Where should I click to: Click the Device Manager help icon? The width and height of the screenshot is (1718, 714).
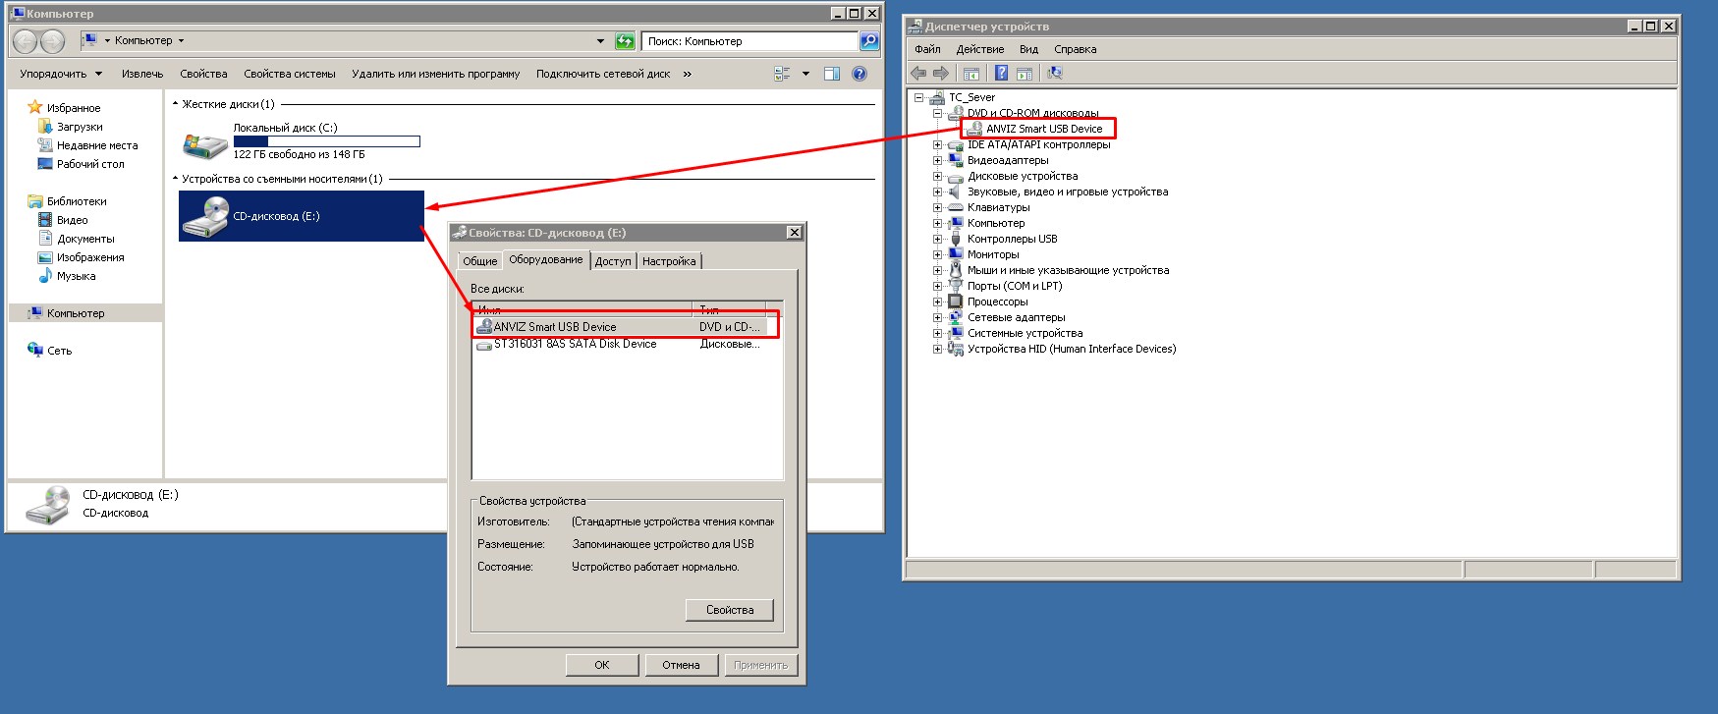coord(1001,73)
